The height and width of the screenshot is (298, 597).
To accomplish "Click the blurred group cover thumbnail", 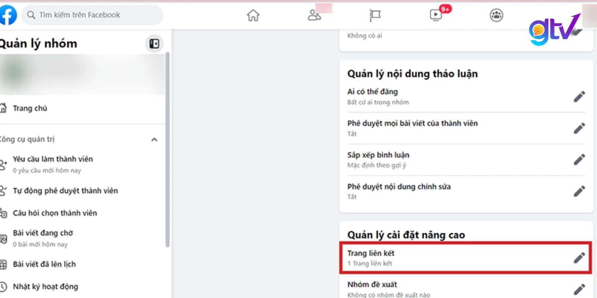I will [82, 74].
